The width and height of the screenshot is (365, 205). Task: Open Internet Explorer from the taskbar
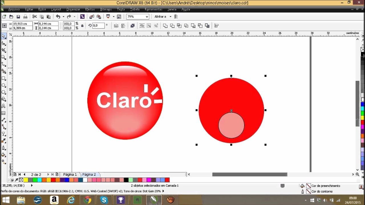point(71,200)
